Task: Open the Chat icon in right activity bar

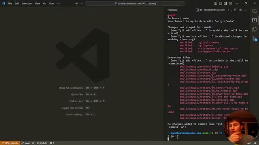Action: click(255, 11)
